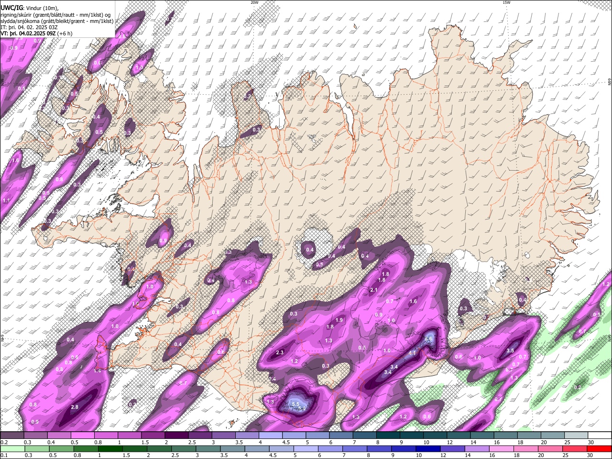Image resolution: width=612 pixels, height=459 pixels.
Task: Click the '20W' longitude label at top
Action: [254, 2]
